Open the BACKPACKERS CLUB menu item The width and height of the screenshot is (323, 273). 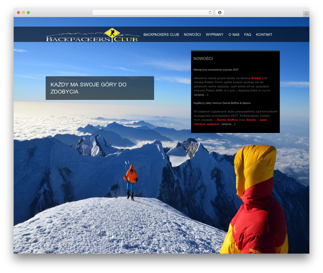click(161, 35)
